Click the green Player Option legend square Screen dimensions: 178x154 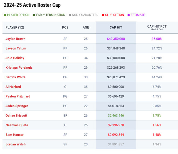[5, 15]
